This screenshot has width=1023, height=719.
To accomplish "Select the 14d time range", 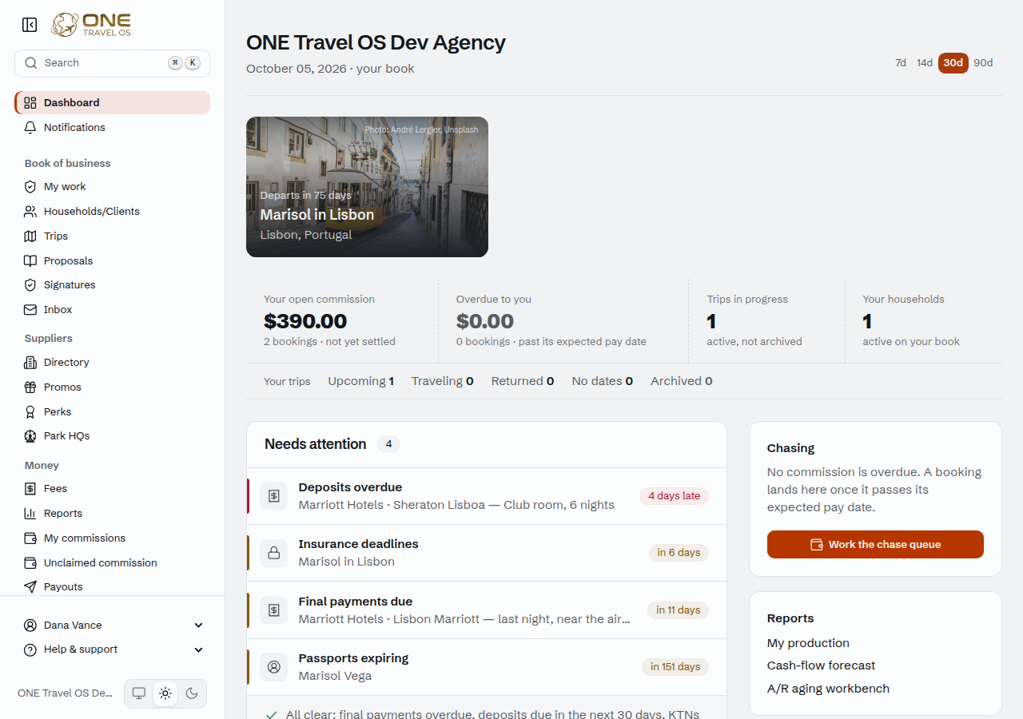I will pyautogui.click(x=925, y=63).
